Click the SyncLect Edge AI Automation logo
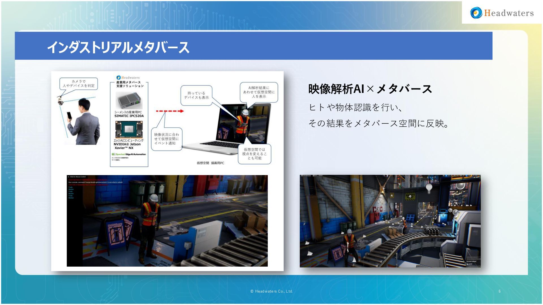The image size is (543, 305). (x=129, y=154)
